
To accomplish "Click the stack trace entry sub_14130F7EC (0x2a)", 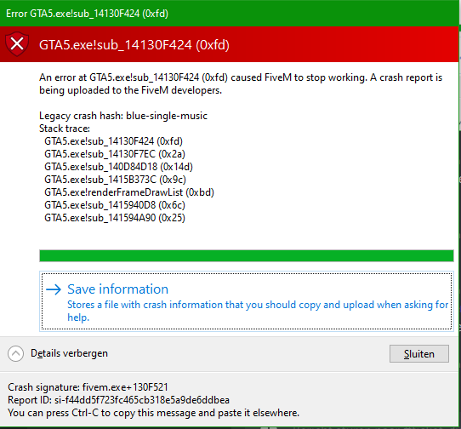I will pyautogui.click(x=115, y=154).
